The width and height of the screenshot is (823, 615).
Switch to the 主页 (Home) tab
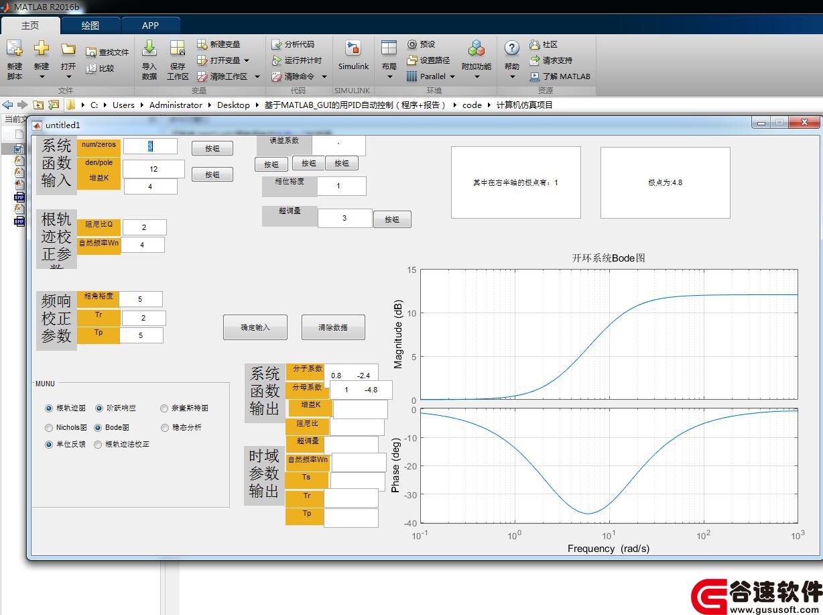click(30, 25)
